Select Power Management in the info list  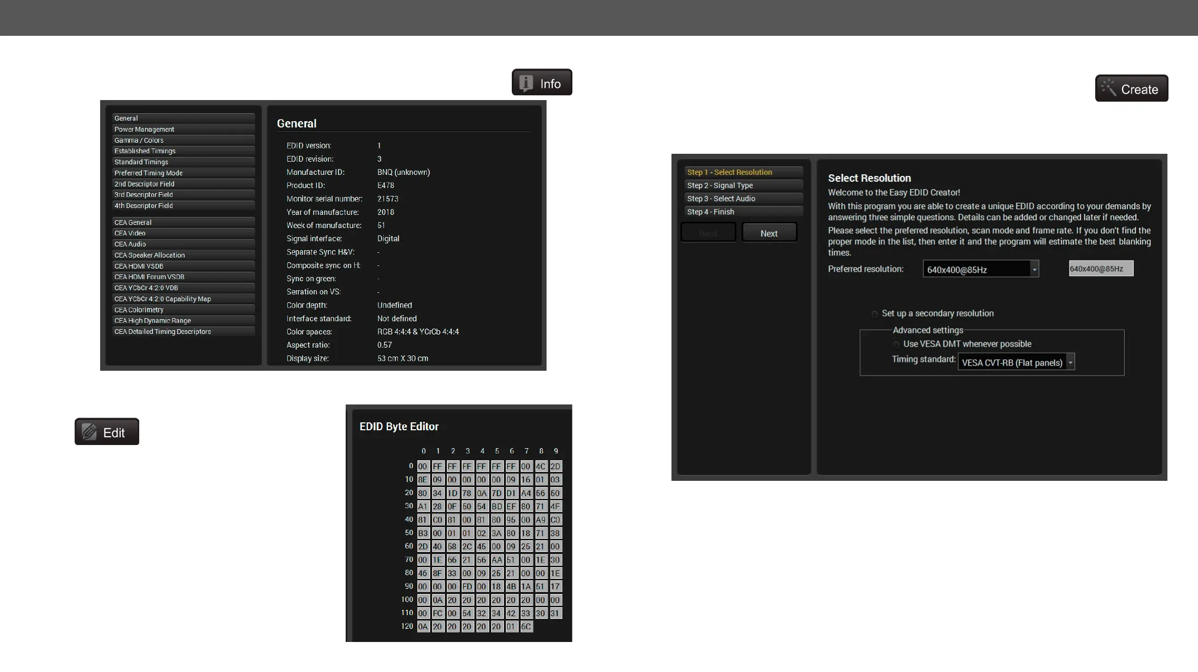point(183,129)
